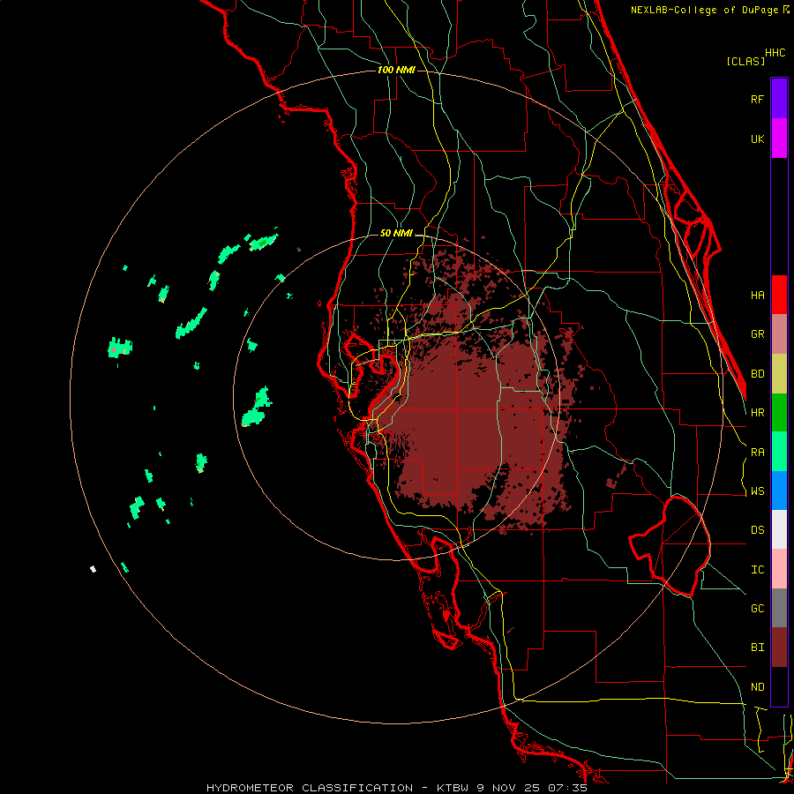This screenshot has height=794, width=794.
Task: Click the HHC legend header
Action: [x=775, y=53]
